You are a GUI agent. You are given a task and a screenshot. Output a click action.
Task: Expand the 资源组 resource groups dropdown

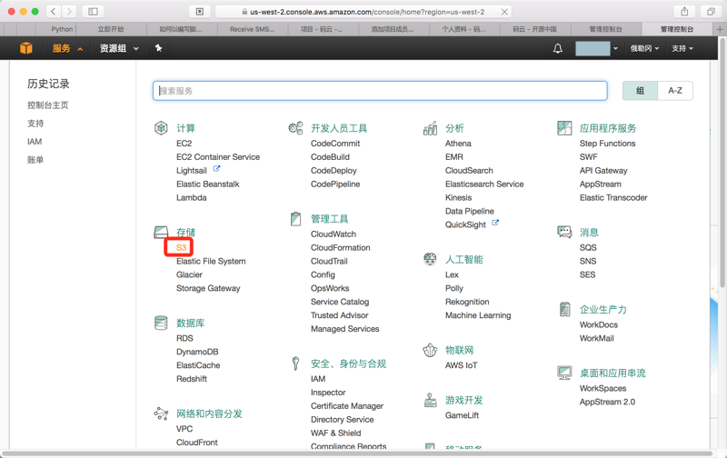(x=119, y=48)
